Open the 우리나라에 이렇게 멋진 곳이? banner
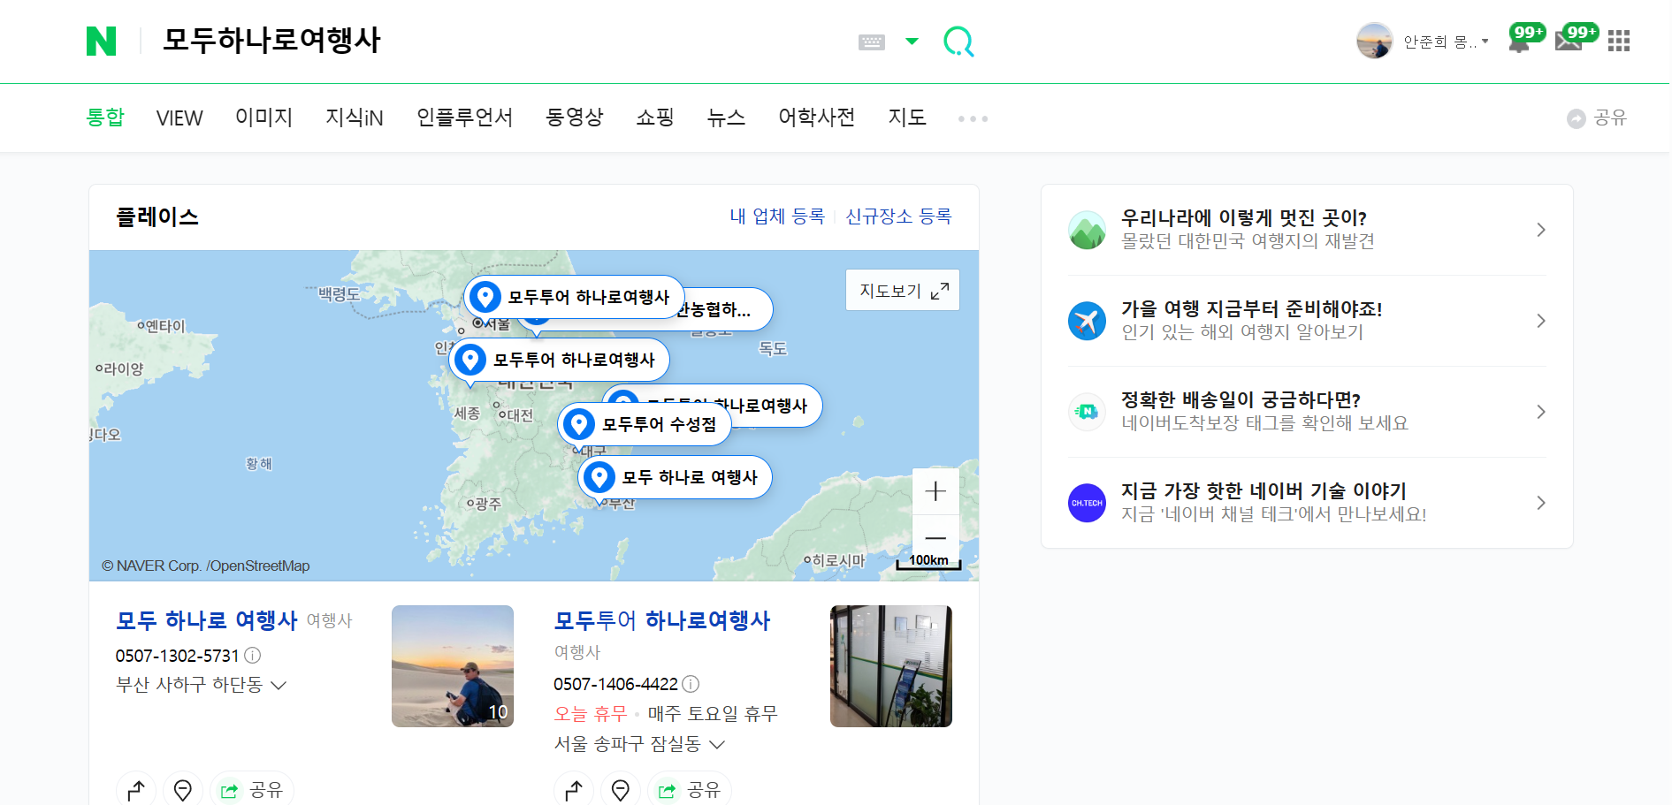 pos(1307,230)
